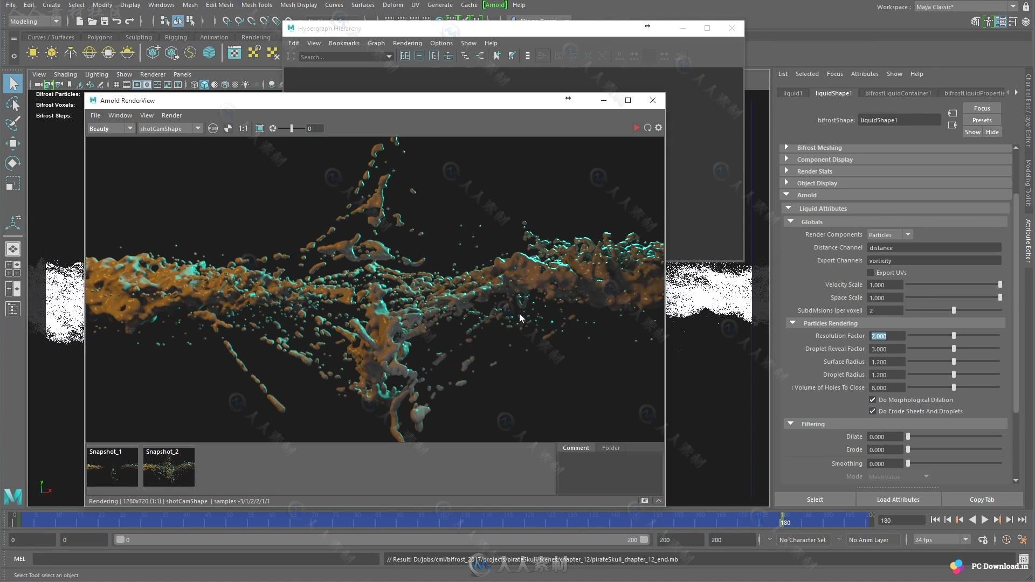The height and width of the screenshot is (582, 1035).
Task: Toggle the viewport grid display icon
Action: click(x=116, y=85)
